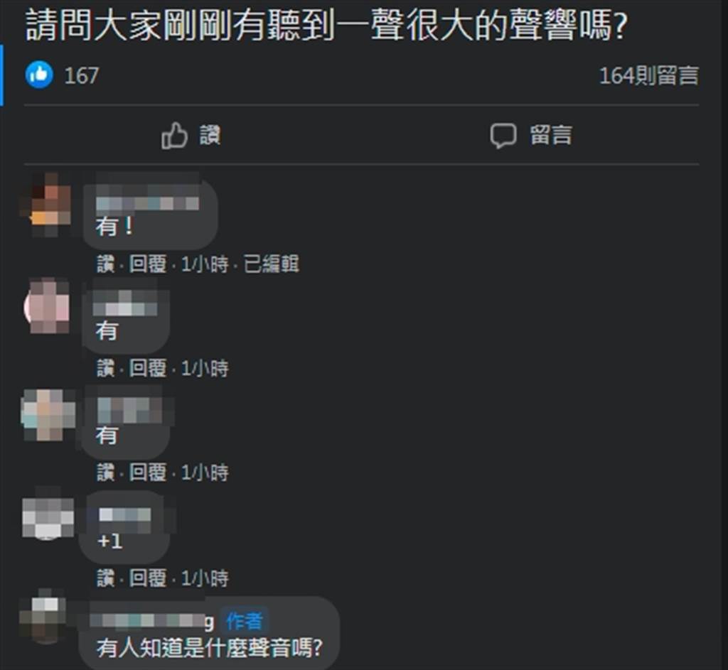
Task: Open avatar of the 有！ commenter
Action: (x=48, y=205)
